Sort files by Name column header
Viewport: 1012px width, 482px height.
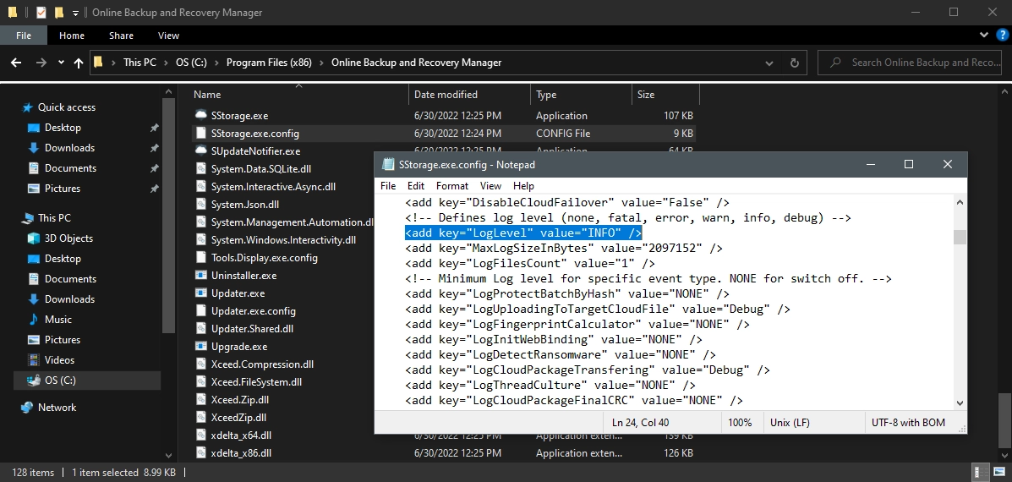[300, 95]
